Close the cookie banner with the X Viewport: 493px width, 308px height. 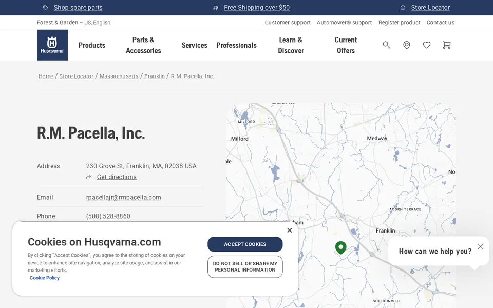(x=290, y=230)
